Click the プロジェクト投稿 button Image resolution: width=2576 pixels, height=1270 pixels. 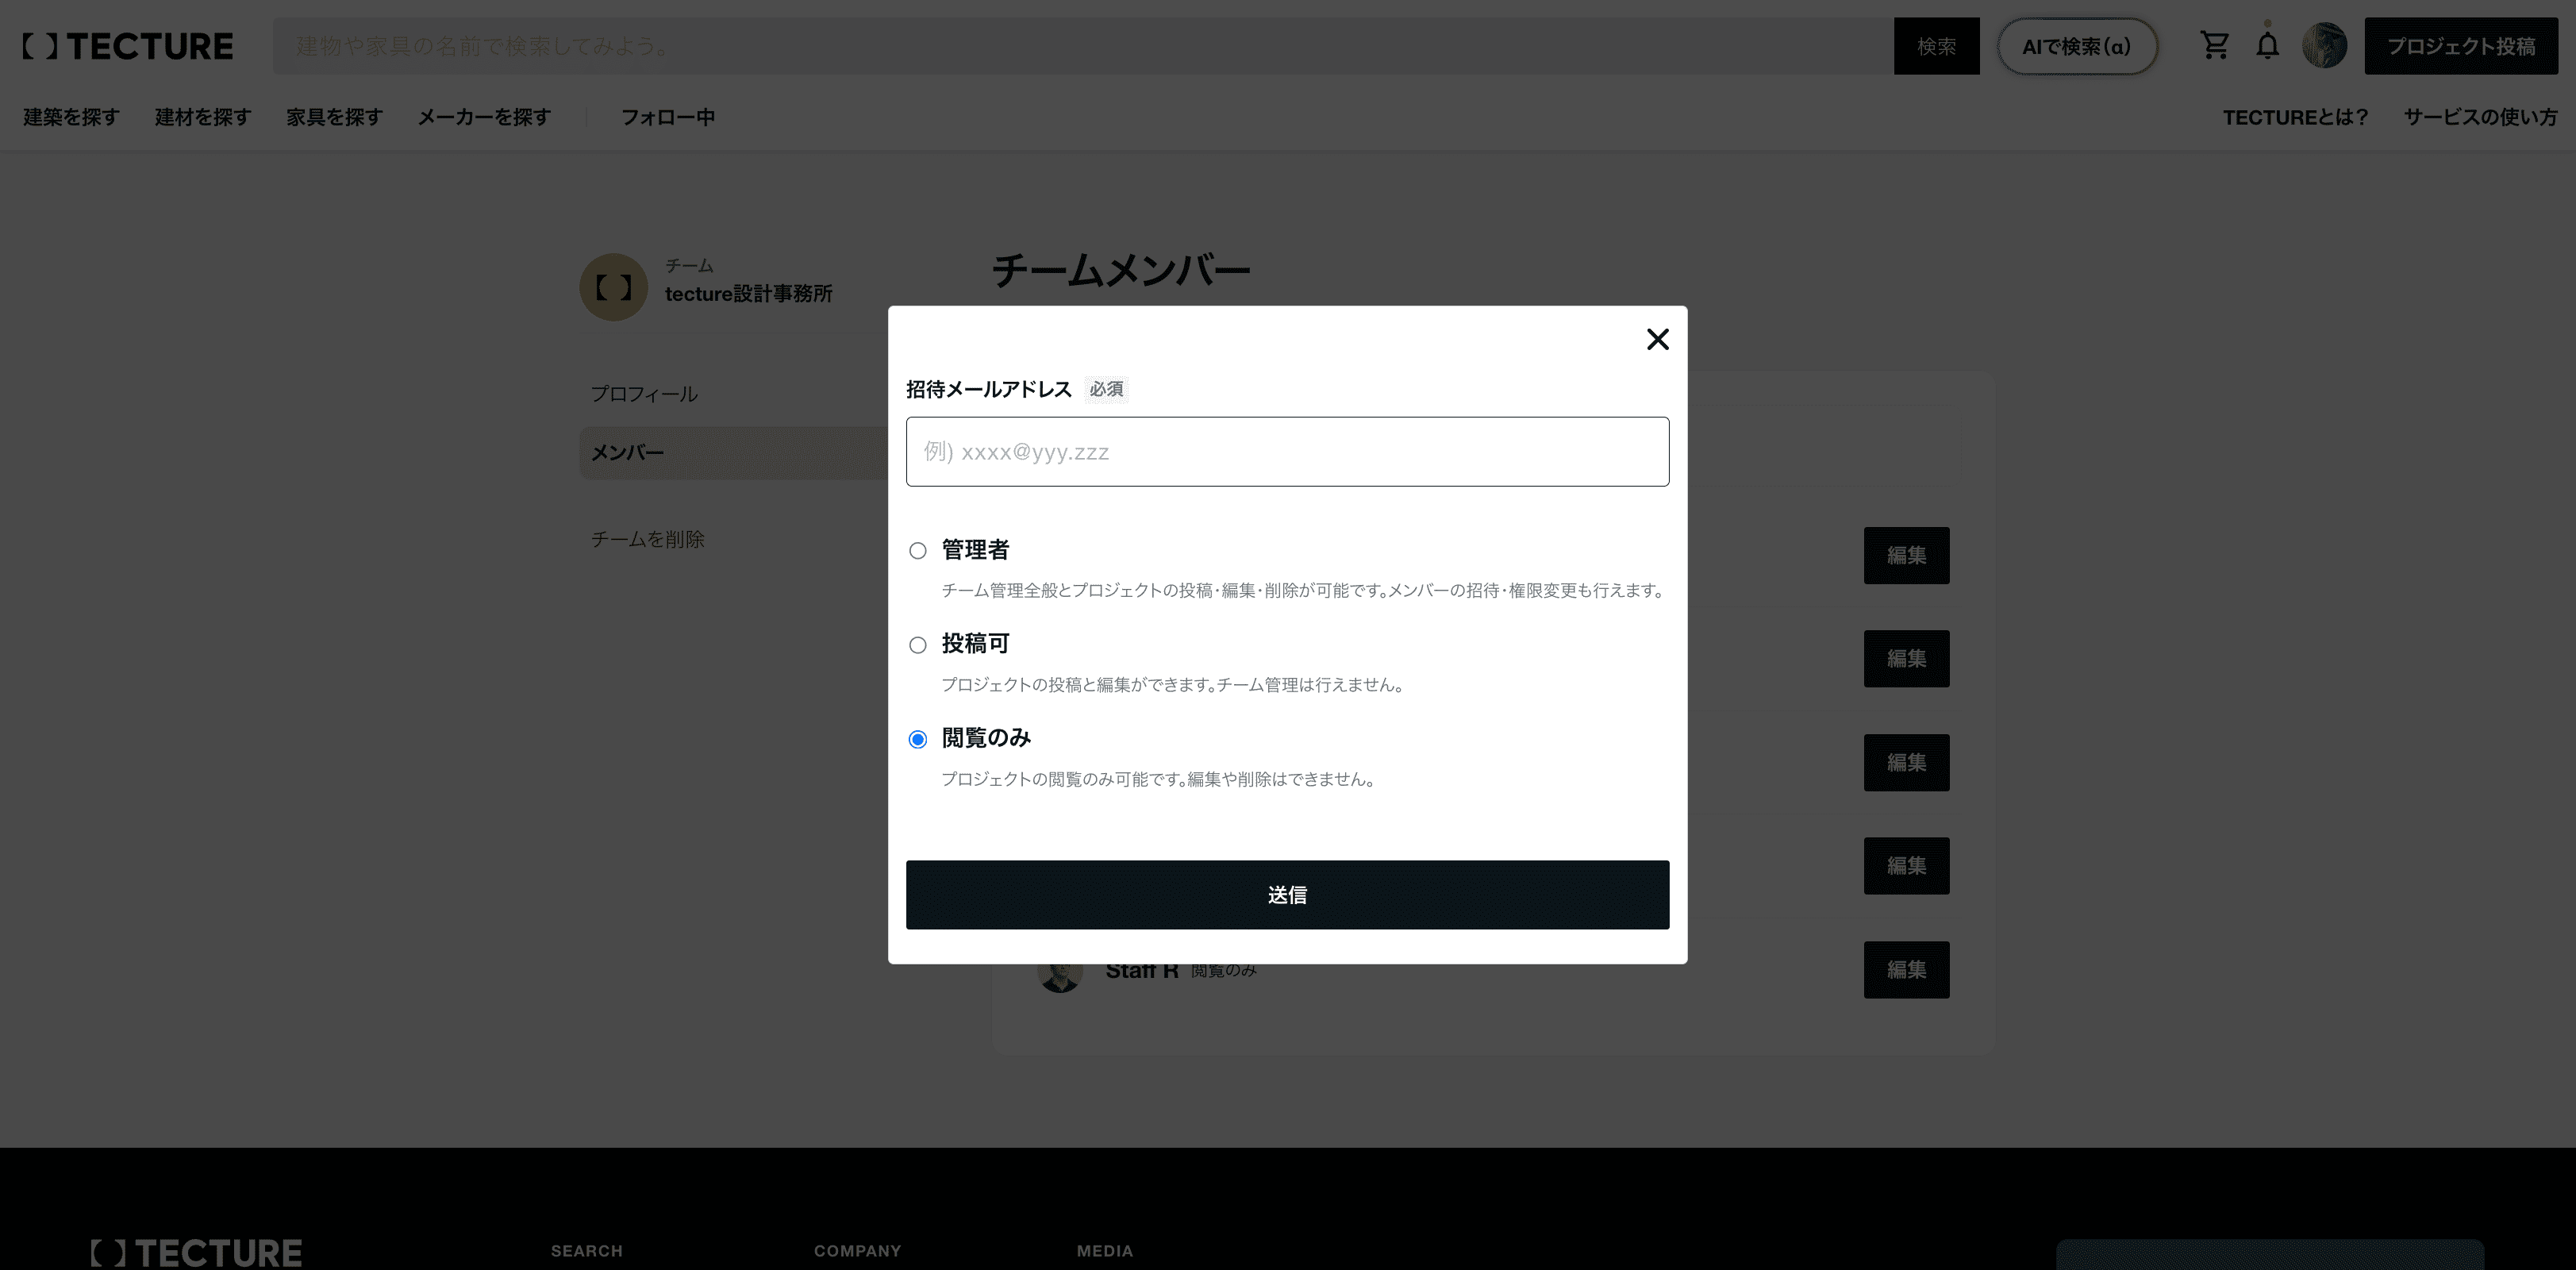point(2461,45)
